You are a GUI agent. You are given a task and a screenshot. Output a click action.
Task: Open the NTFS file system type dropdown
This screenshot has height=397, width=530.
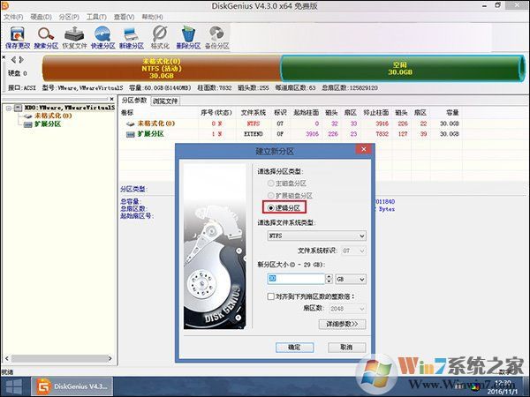pyautogui.click(x=317, y=236)
